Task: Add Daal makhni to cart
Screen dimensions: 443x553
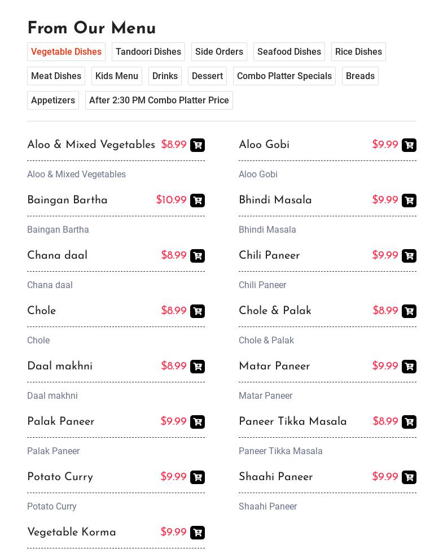Action: tap(198, 367)
